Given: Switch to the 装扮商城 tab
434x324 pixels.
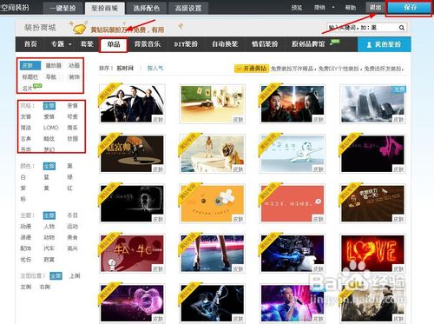Looking at the screenshot, I should [105, 8].
